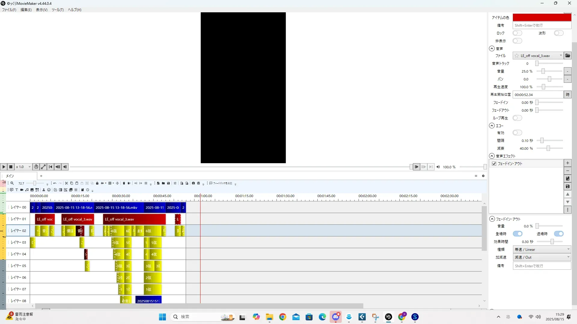Collapse the エコー section
This screenshot has height=324, width=577.
[492, 126]
